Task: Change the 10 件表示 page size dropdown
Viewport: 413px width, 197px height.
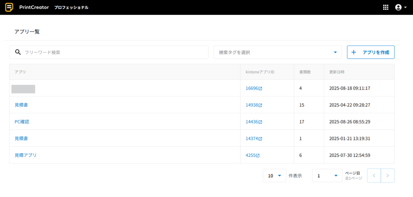Action: 274,176
